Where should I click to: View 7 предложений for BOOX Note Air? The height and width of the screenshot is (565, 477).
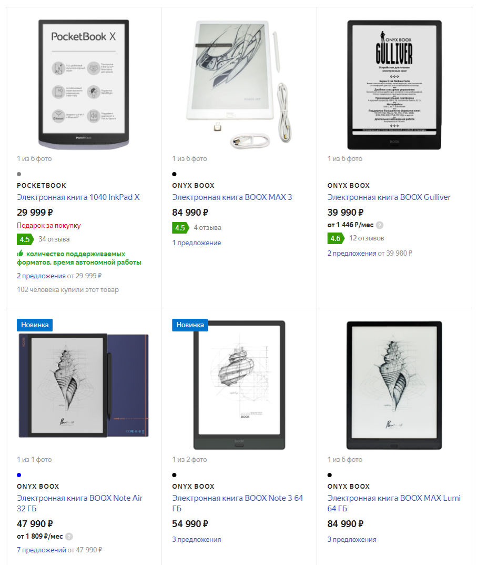[42, 550]
